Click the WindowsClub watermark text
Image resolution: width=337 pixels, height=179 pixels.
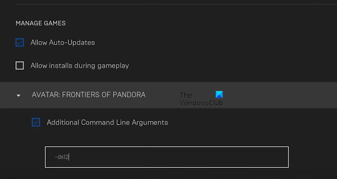201,102
